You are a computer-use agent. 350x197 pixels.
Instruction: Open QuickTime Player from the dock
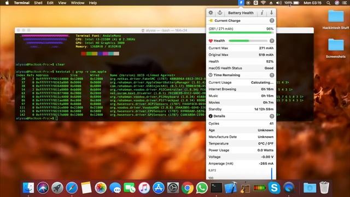tap(289, 188)
